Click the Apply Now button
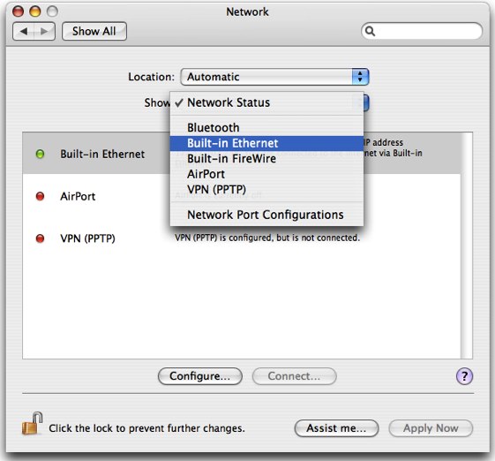This screenshot has height=461, width=495. [x=431, y=428]
